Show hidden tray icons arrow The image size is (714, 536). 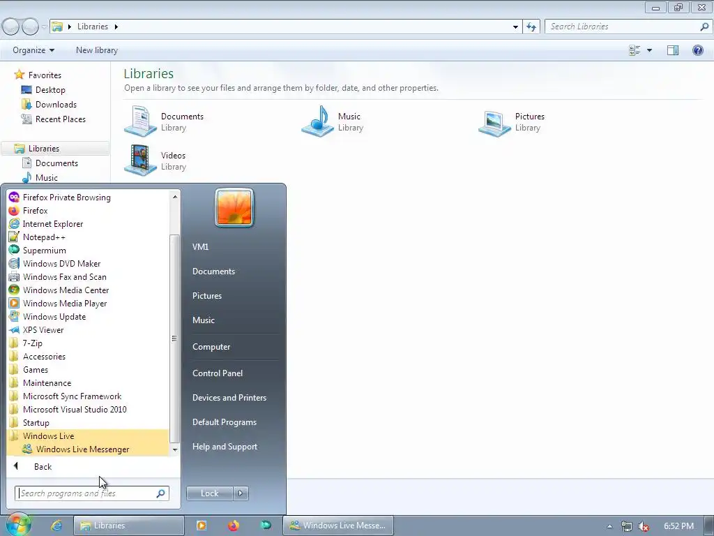tap(609, 526)
